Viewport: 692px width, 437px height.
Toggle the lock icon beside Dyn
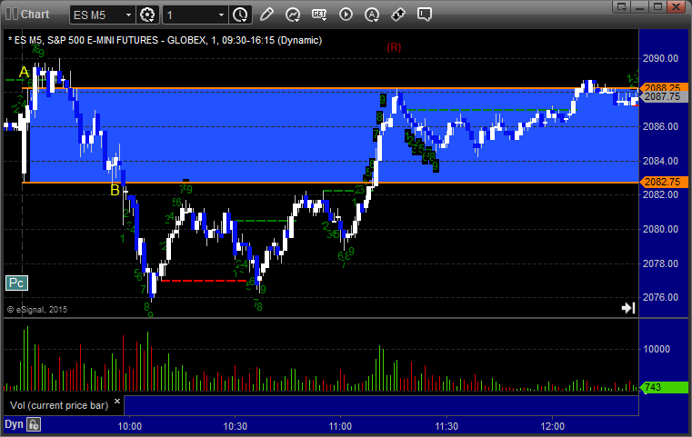point(34,424)
